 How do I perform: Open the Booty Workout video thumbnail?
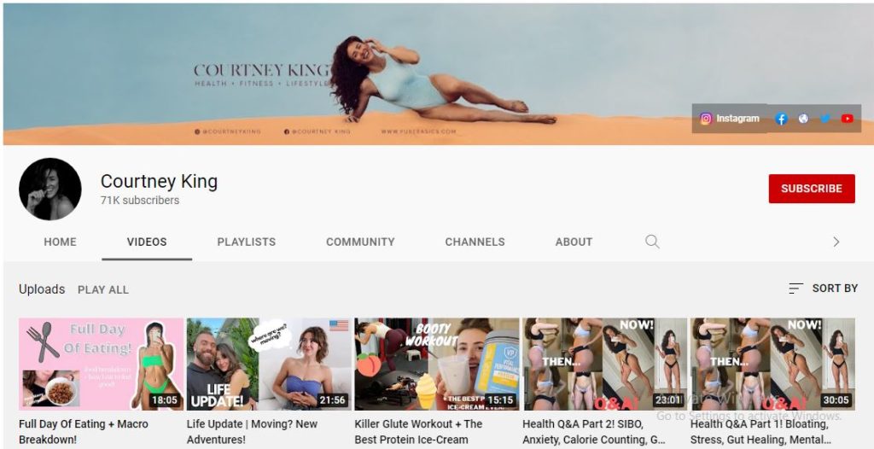pos(436,364)
